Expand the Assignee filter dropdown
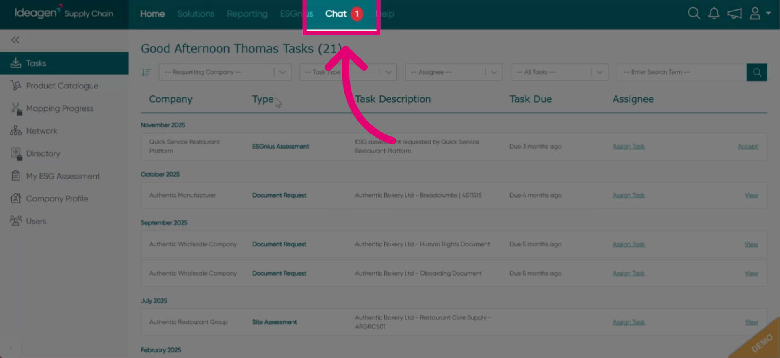Image resolution: width=780 pixels, height=358 pixels. 454,72
